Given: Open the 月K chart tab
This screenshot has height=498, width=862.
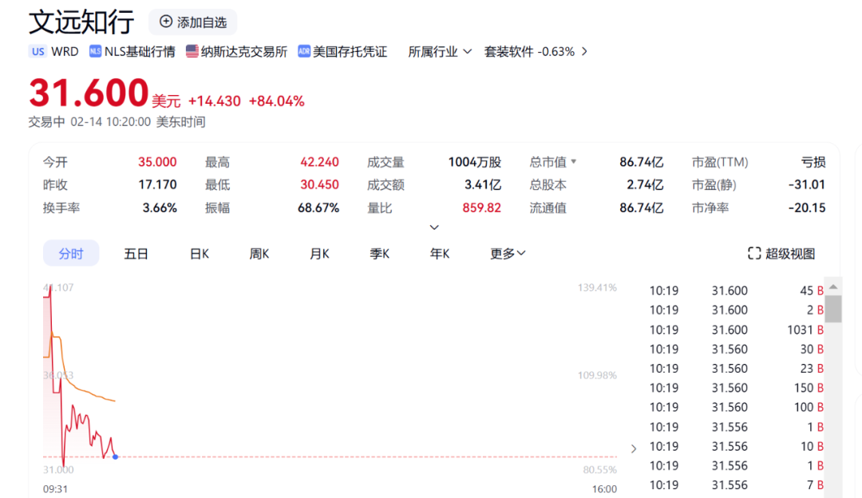Looking at the screenshot, I should point(319,254).
